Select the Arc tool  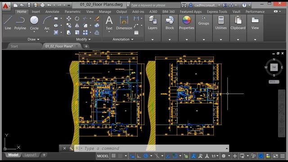[47, 23]
